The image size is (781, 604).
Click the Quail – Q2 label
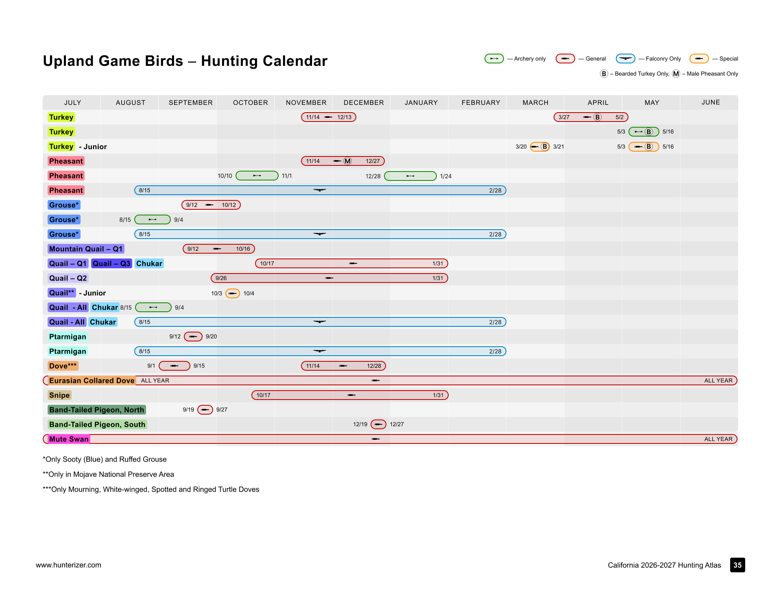68,278
